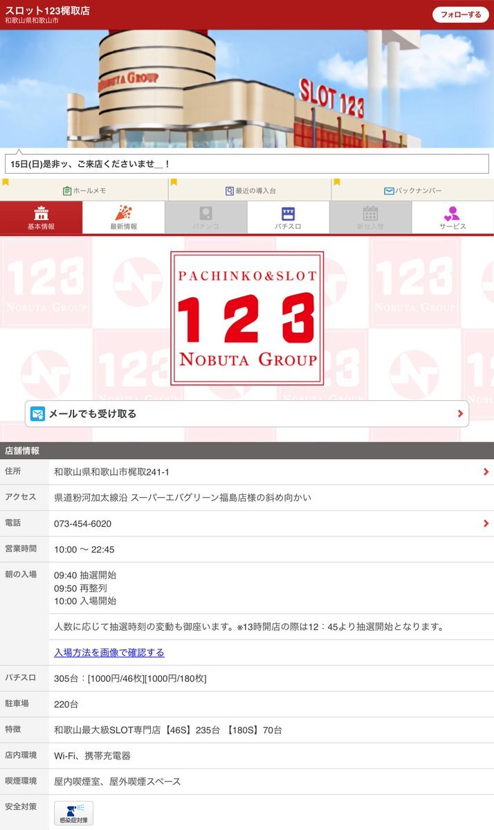Click the blue mail icon beside メールでも受け取る
This screenshot has width=494, height=830.
tap(37, 414)
